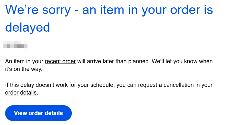This screenshot has width=228, height=125.
Task: Click 'We'll let you know when' text
Action: click(x=182, y=62)
